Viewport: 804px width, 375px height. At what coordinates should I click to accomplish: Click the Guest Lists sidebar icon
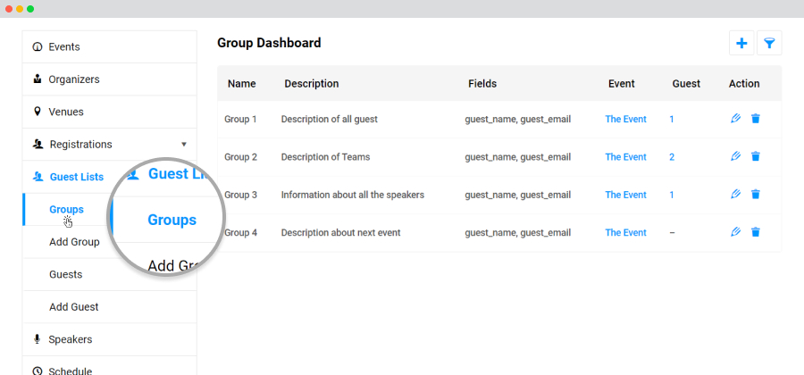(38, 177)
